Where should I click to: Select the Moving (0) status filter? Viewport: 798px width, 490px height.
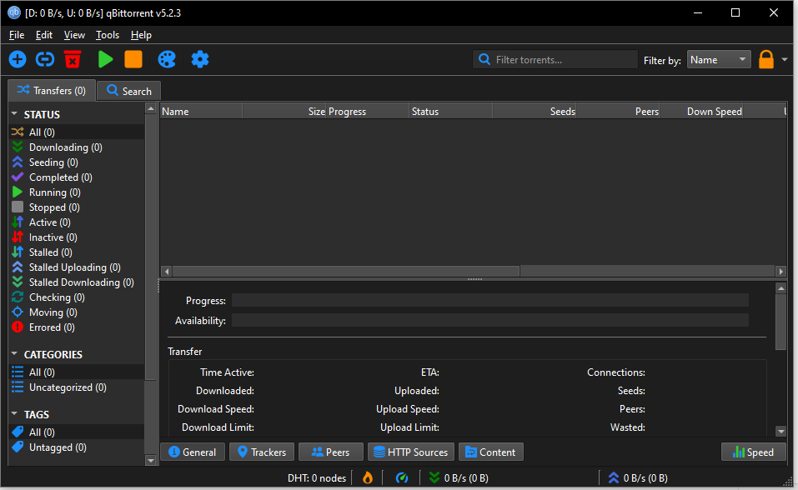(77, 312)
